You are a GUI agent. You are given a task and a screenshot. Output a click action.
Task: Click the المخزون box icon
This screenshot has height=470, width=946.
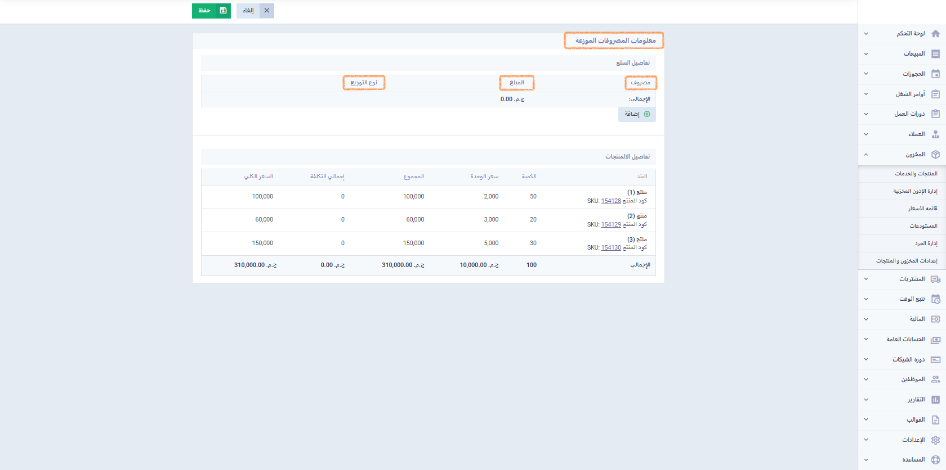click(935, 155)
